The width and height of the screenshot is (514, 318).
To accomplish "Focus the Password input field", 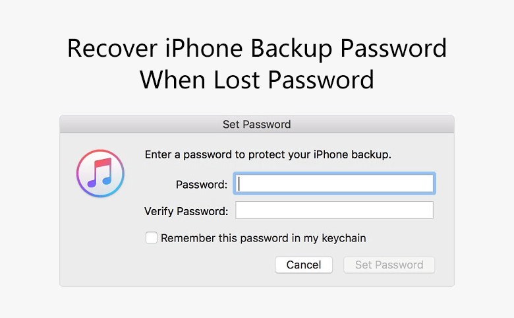I will (334, 183).
